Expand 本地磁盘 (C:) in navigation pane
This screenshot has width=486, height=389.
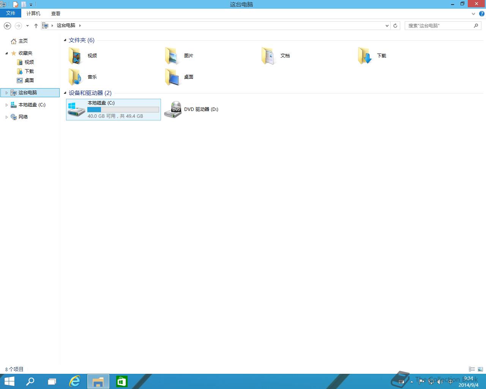[6, 105]
